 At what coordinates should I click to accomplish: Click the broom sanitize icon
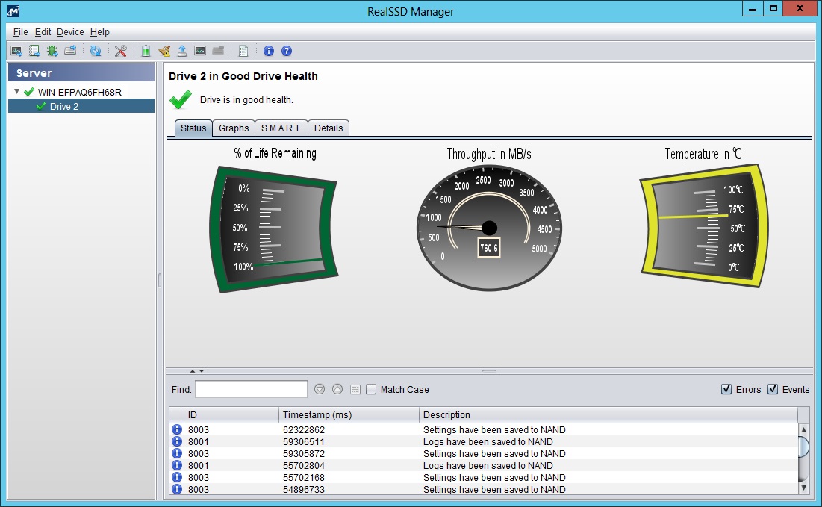point(164,51)
